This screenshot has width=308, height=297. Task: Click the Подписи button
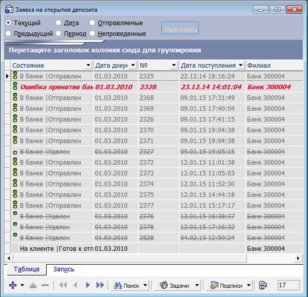(226, 285)
